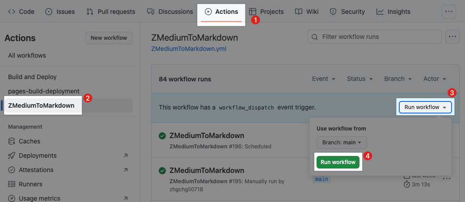Open the repository navigation overflow menu
The height and width of the screenshot is (202, 465).
point(448,12)
